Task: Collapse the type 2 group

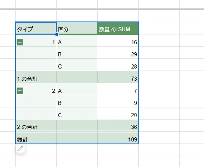Action: [20, 91]
